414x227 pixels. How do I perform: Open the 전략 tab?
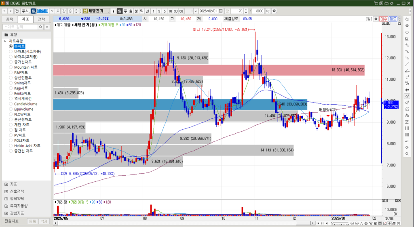(x=42, y=19)
